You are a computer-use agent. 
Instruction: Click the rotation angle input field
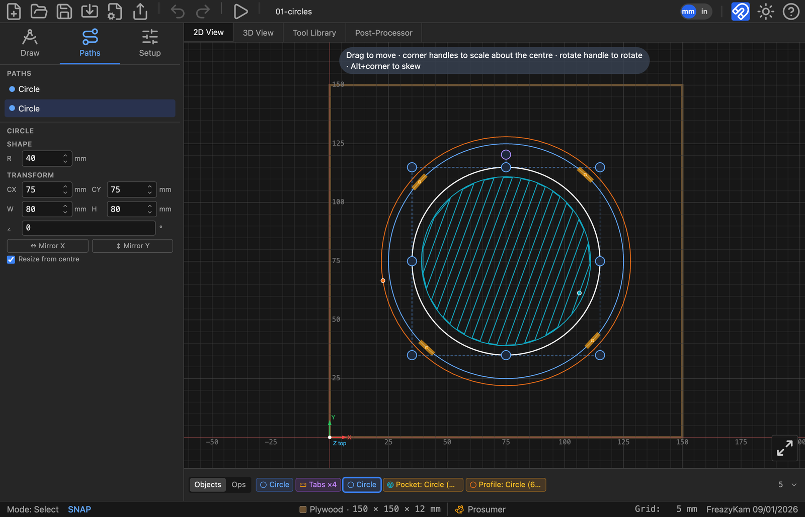[89, 228]
